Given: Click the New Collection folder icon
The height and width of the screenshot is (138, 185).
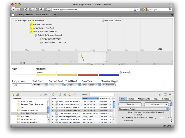Looking at the screenshot, I should 13,94.
